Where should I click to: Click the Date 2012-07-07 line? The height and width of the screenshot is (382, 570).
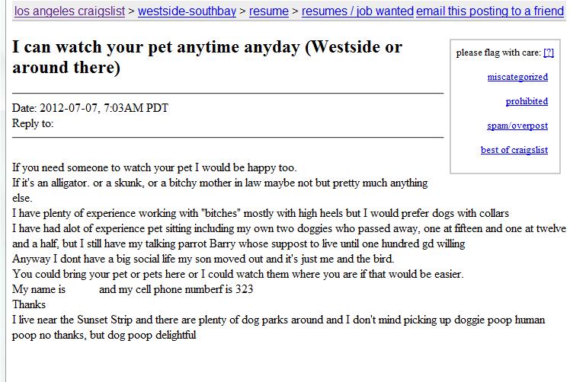click(90, 108)
